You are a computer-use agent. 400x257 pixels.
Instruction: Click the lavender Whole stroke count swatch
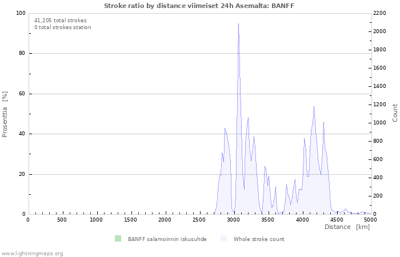click(224, 239)
